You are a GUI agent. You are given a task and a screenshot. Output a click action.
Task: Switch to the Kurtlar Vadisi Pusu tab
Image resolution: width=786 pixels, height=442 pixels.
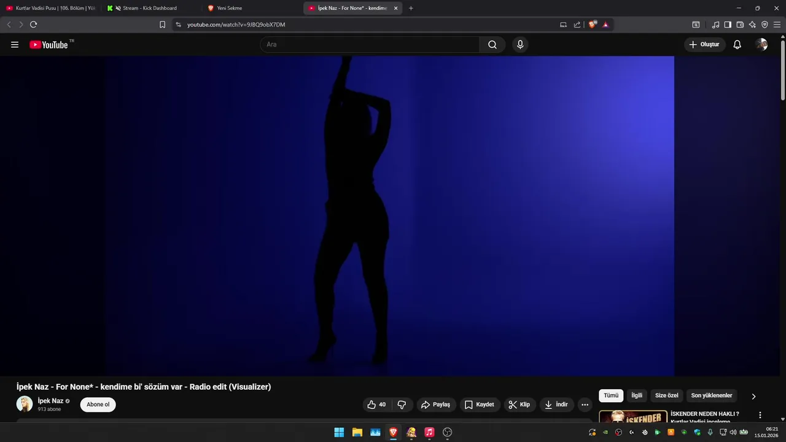(51, 8)
